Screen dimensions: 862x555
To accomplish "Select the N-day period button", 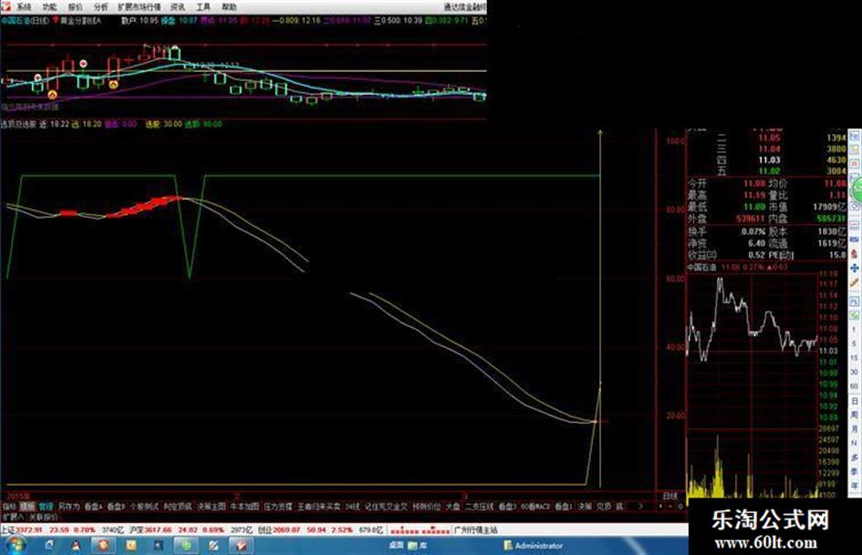I will 855,443.
